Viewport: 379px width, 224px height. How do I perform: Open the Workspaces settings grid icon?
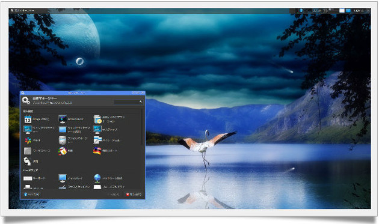pos(28,151)
